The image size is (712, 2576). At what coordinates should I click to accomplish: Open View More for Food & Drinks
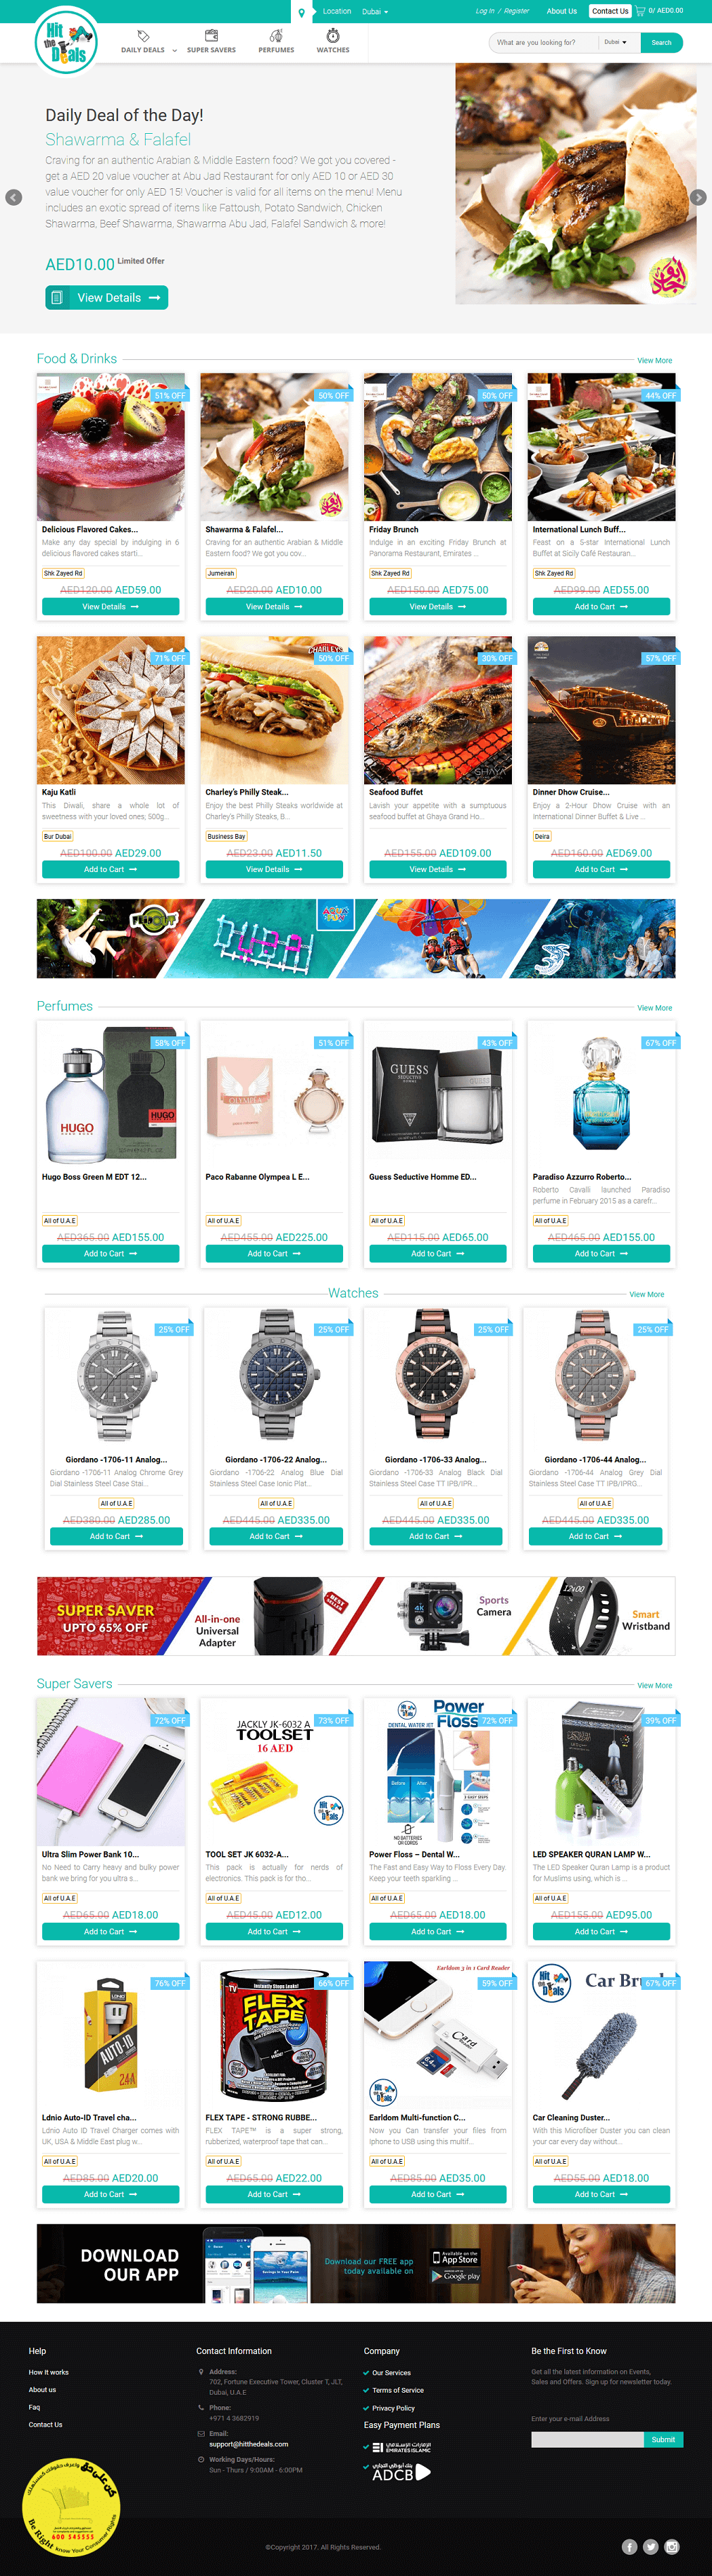point(654,361)
